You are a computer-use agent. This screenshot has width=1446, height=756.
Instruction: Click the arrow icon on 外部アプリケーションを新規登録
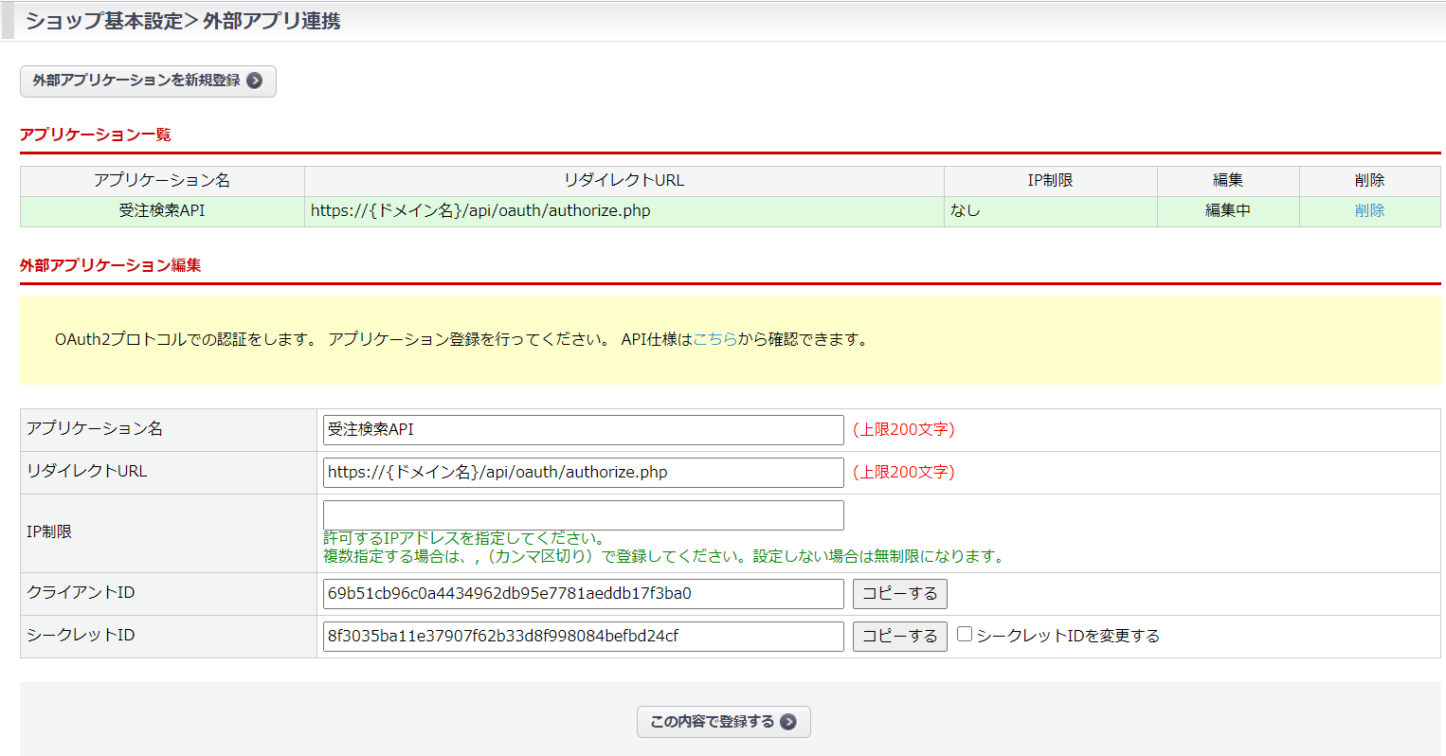click(254, 81)
